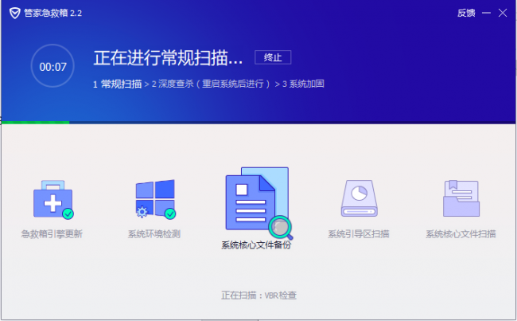Click the 急救箱引擎更新 label
The height and width of the screenshot is (321, 517).
point(52,234)
